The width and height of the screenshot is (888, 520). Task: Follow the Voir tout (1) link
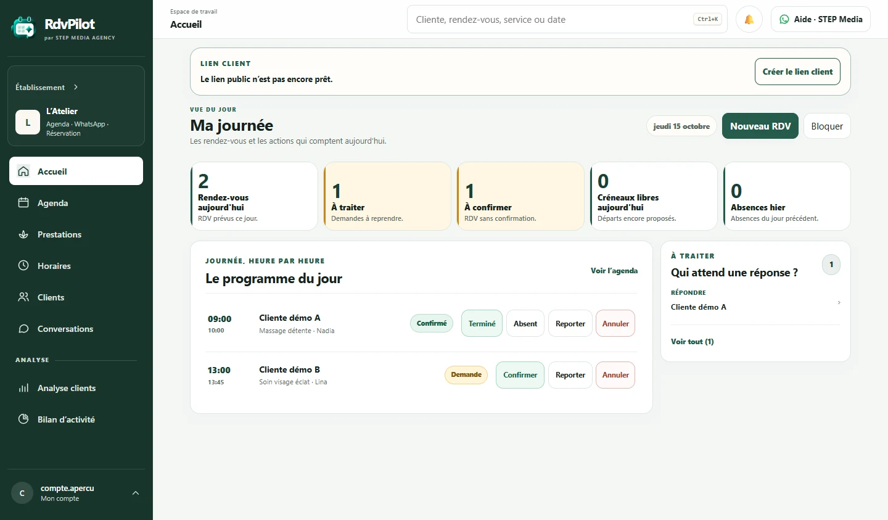click(x=692, y=342)
